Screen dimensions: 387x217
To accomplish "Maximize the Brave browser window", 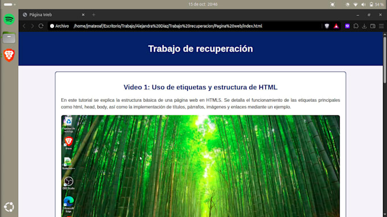I will point(369,15).
